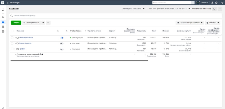225x109 pixels.
Task: Click the pin icon at sidebar bottom
Action: point(3,108)
